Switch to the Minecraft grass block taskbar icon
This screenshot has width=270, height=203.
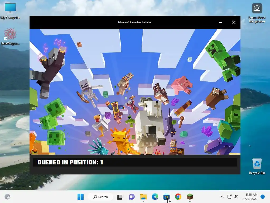[x=190, y=197]
